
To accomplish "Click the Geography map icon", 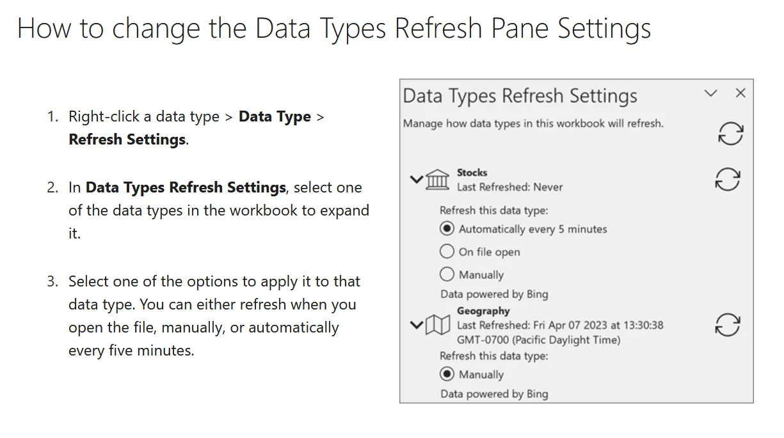I will [x=438, y=325].
